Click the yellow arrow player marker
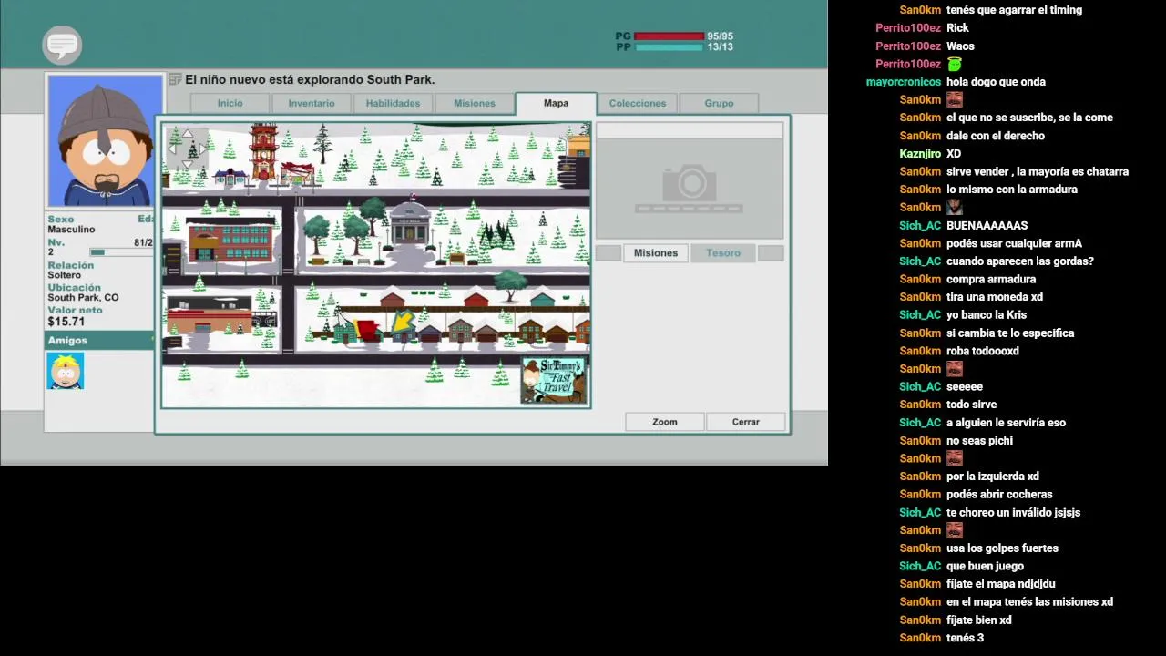Image resolution: width=1166 pixels, height=656 pixels. tap(402, 322)
